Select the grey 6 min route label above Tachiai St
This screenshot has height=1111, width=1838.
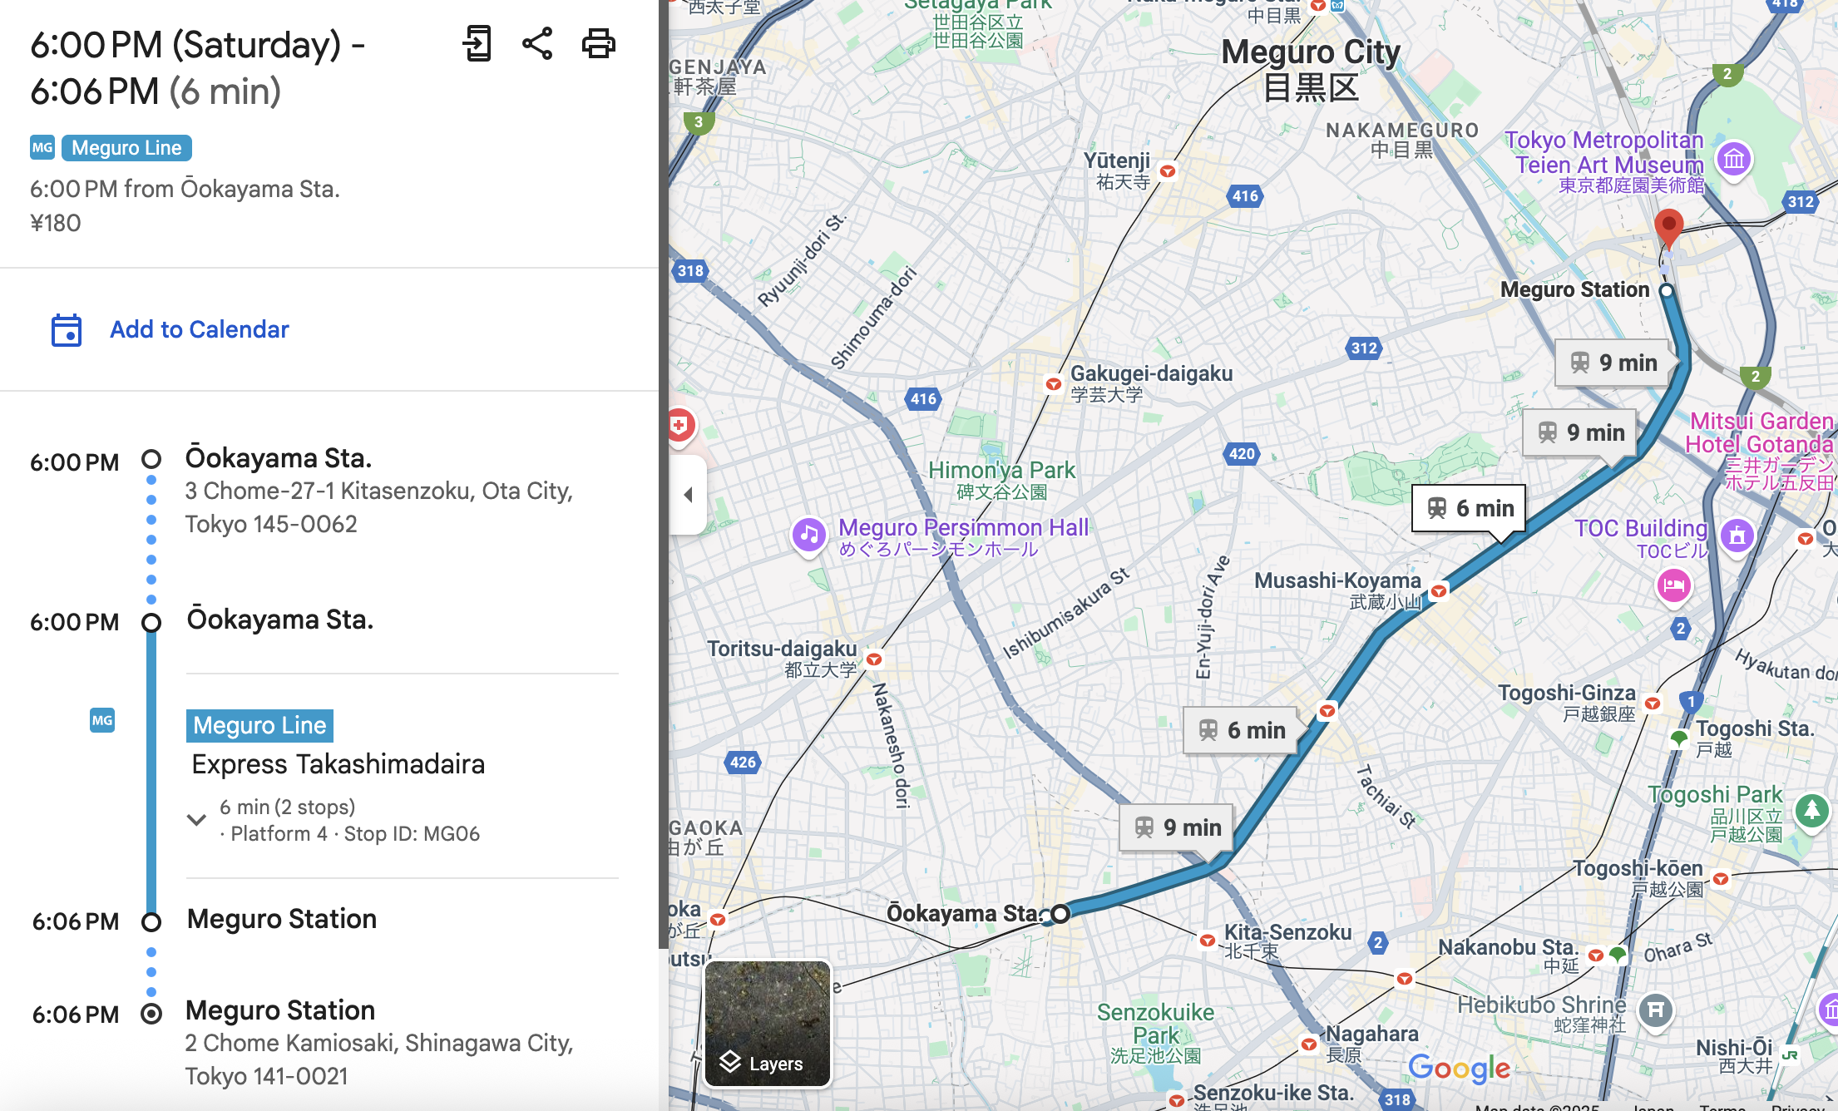coord(1241,730)
